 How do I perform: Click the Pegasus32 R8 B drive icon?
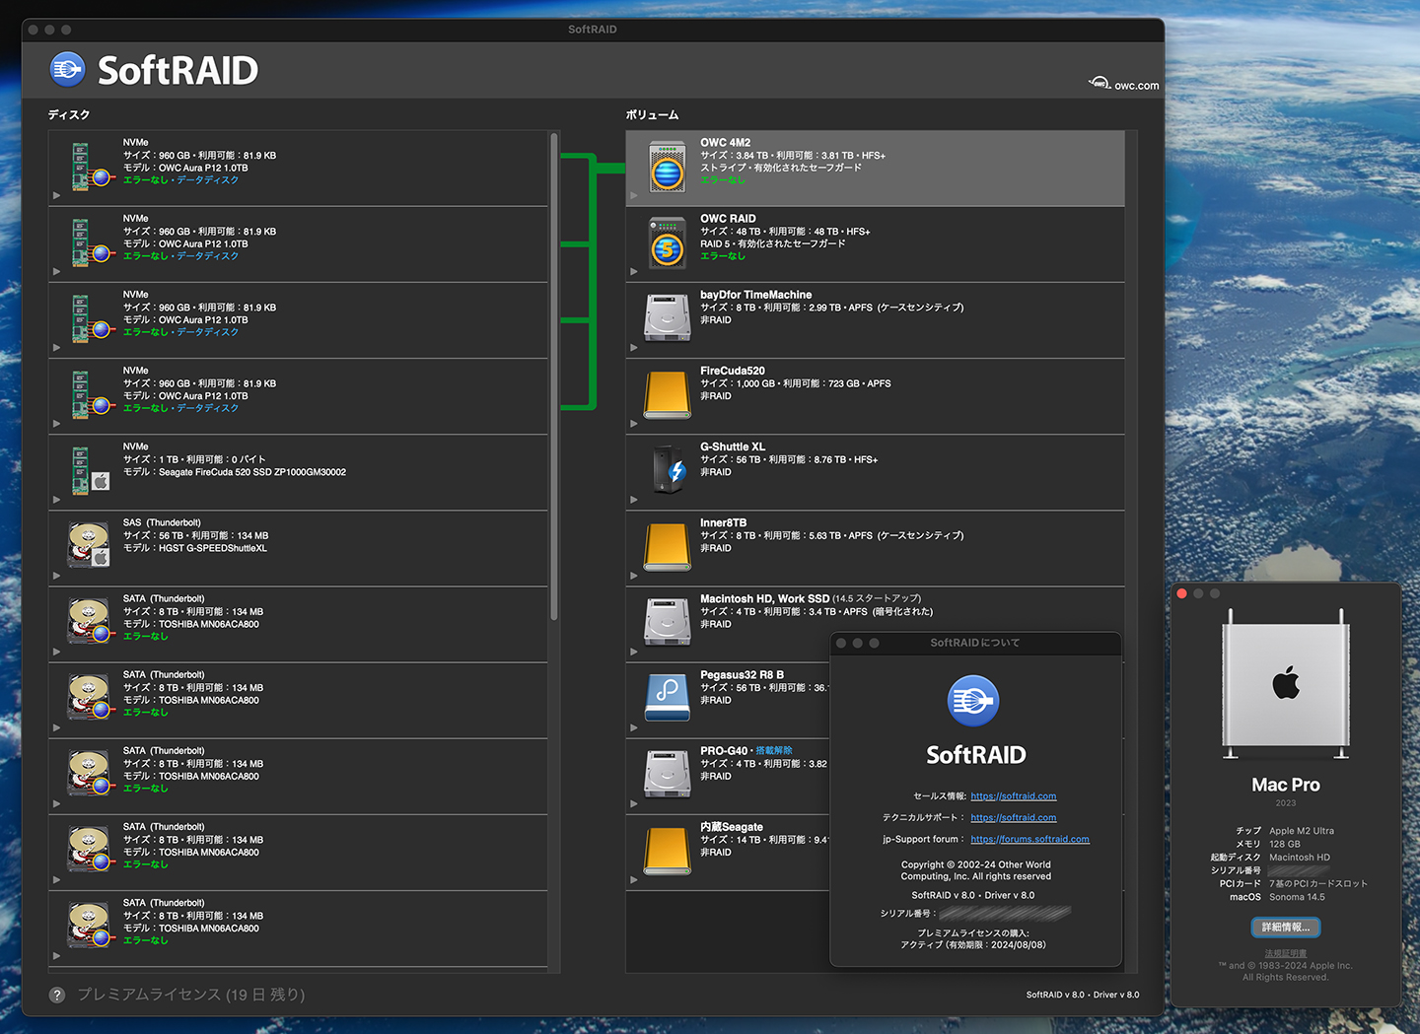click(667, 697)
